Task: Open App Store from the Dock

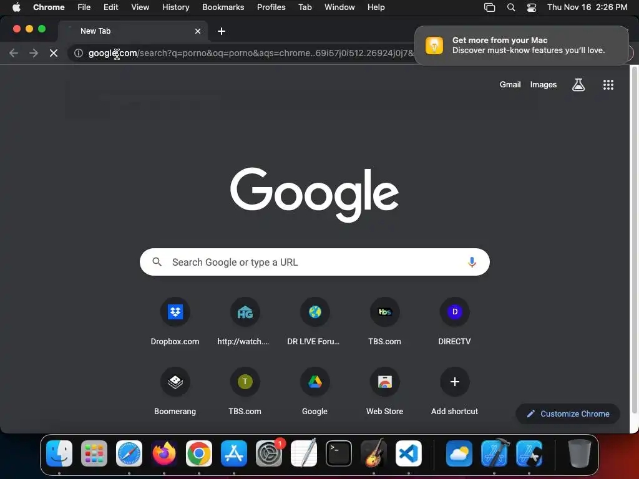Action: coord(234,453)
